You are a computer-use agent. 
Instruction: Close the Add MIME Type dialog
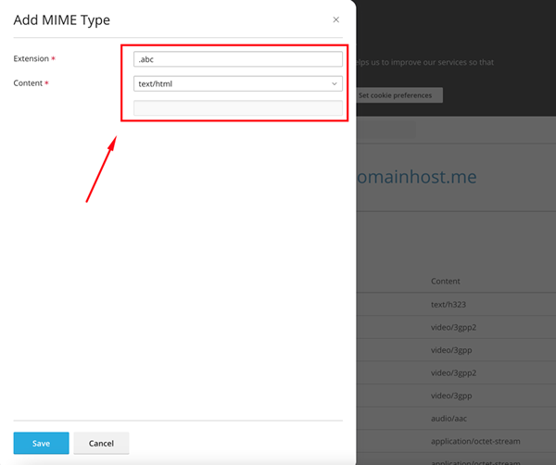click(x=335, y=19)
